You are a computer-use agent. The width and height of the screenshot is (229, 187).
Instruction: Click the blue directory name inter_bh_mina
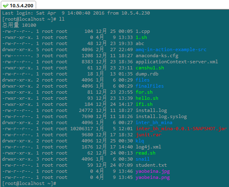pyautogui.click(x=154, y=123)
